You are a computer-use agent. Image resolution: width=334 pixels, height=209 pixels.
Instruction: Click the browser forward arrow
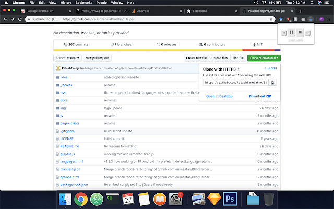(13, 19)
